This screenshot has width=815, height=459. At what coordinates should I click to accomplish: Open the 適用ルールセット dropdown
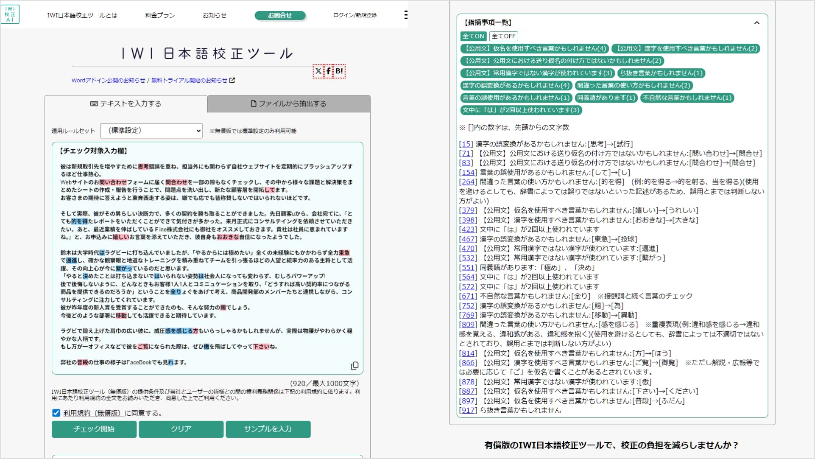point(151,131)
